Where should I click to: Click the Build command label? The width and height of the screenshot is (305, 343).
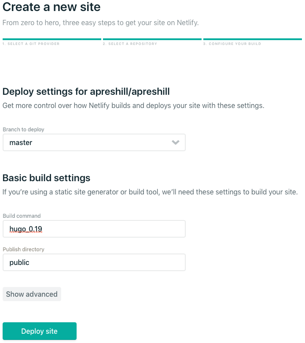pyautogui.click(x=22, y=216)
